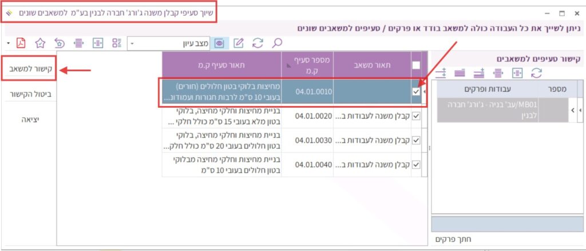The image size is (586, 251).
Task: Toggle the checkbox for item 04.01.0030
Action: coord(416,140)
